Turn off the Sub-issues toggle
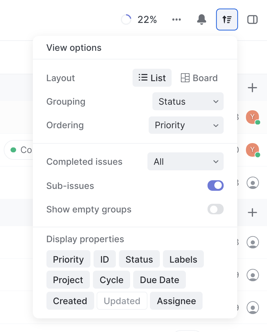The width and height of the screenshot is (267, 332). click(215, 186)
